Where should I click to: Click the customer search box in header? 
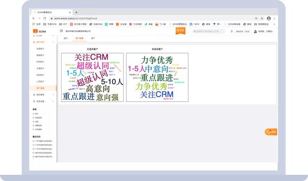pos(209,31)
